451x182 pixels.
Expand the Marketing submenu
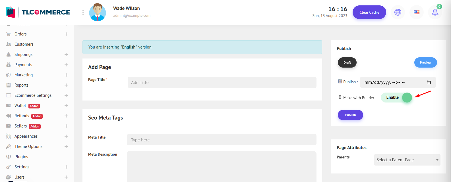pyautogui.click(x=66, y=75)
